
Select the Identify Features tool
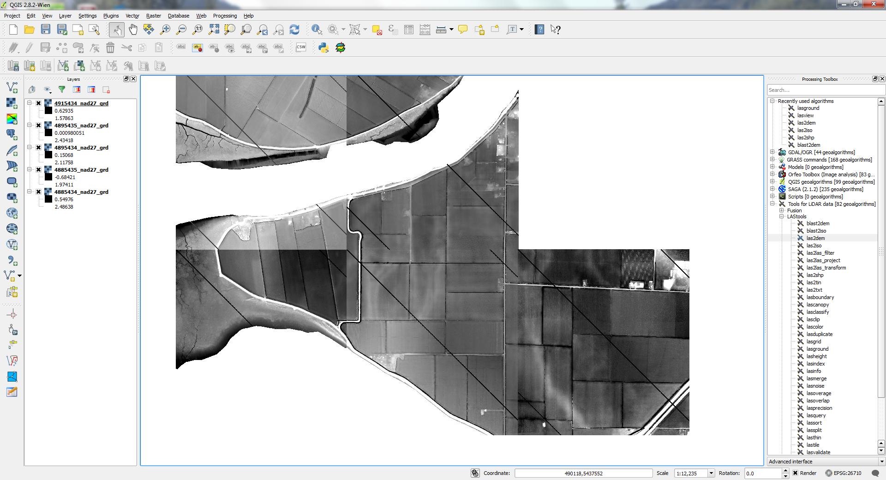tap(317, 30)
